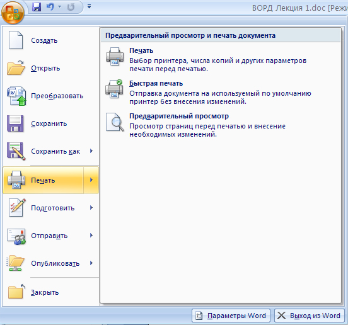Select Закрыть menu item
This screenshot has height=325, width=348.
point(51,292)
